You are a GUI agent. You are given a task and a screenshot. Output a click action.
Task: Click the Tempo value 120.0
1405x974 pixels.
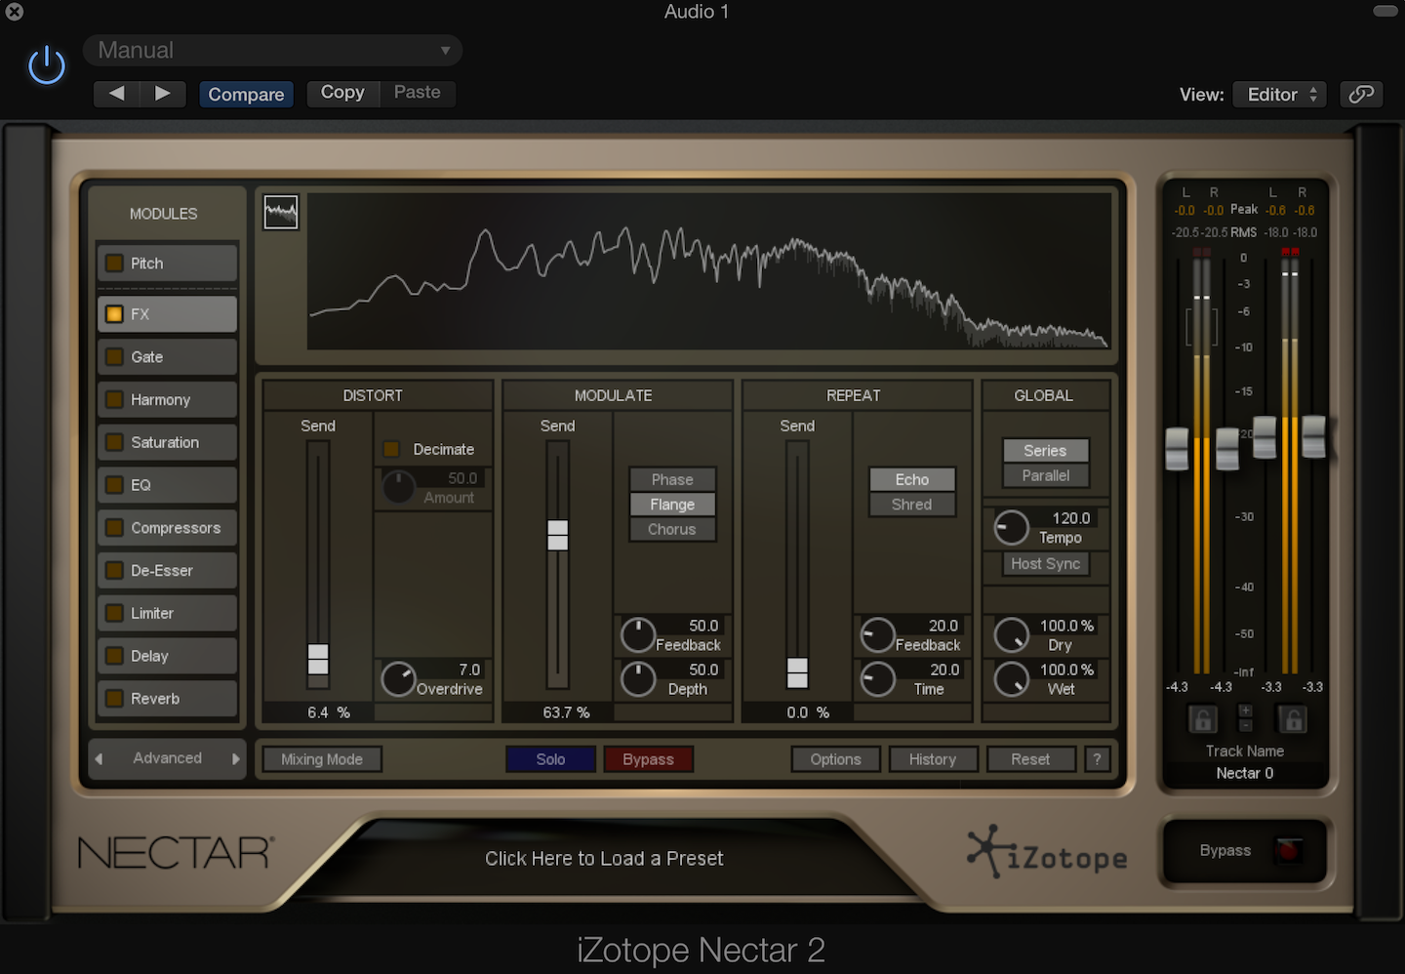pyautogui.click(x=1071, y=518)
